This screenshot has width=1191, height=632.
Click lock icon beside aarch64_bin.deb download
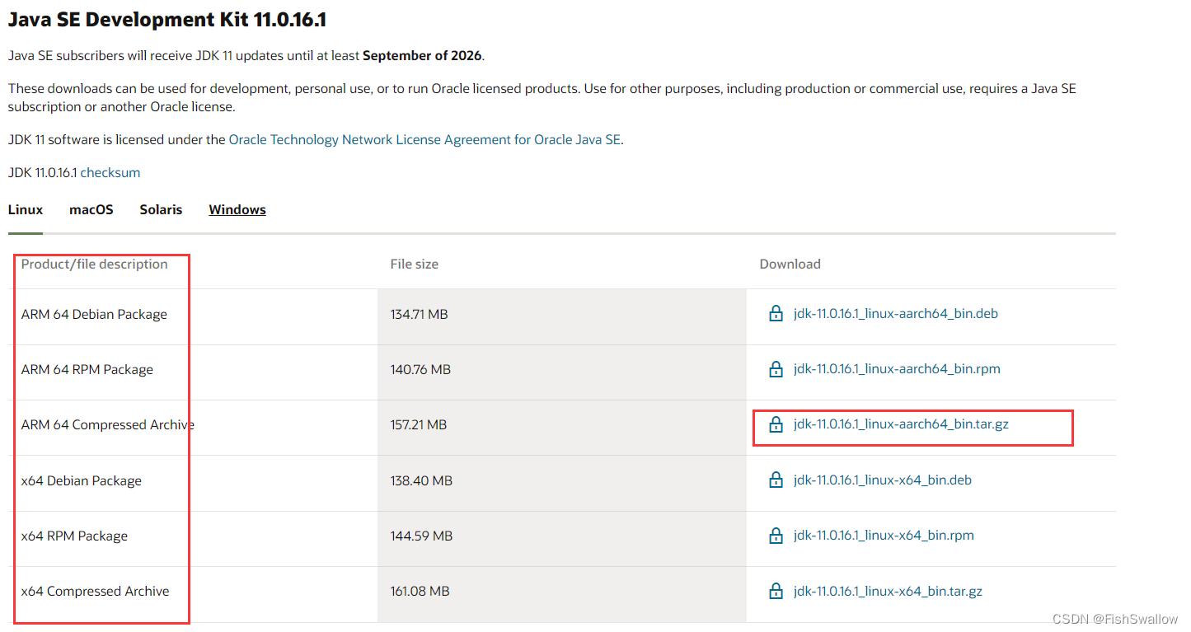776,314
